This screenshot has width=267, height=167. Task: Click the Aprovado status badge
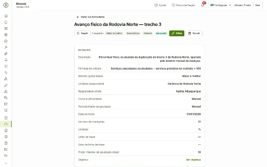161,33
